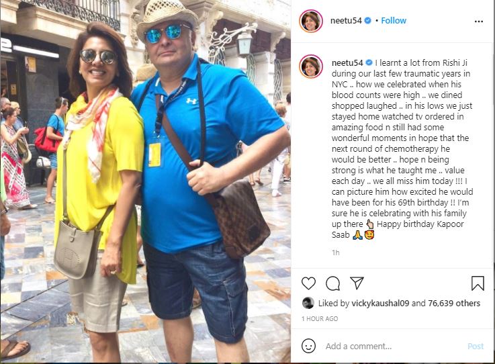Save the post with the bookmark icon

click(478, 283)
